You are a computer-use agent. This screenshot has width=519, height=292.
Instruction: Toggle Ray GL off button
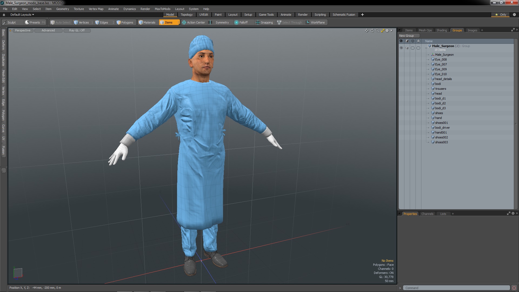pos(77,31)
